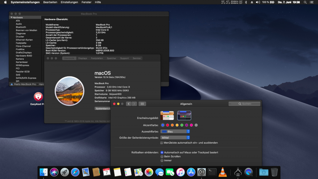Image resolution: width=318 pixels, height=179 pixels.
Task: Open Größe der Seitenleistensymbole Mittel dropdown
Action: pyautogui.click(x=175, y=138)
